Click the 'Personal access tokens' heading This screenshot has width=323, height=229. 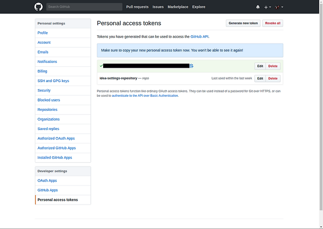129,23
